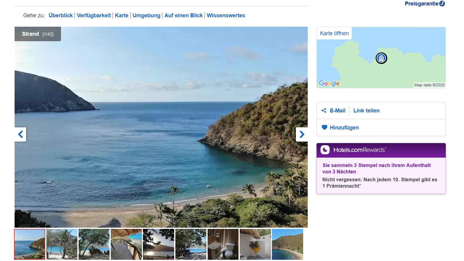Open the bathroom toilet thumbnail
Image resolution: width=464 pixels, height=261 pixels.
[x=223, y=244]
